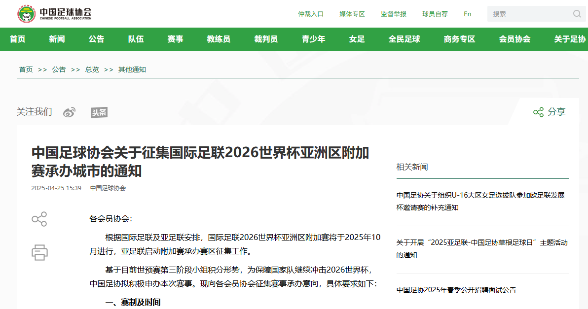This screenshot has height=309, width=588.
Task: Click 首页 in the breadcrumb trail
Action: click(x=26, y=69)
